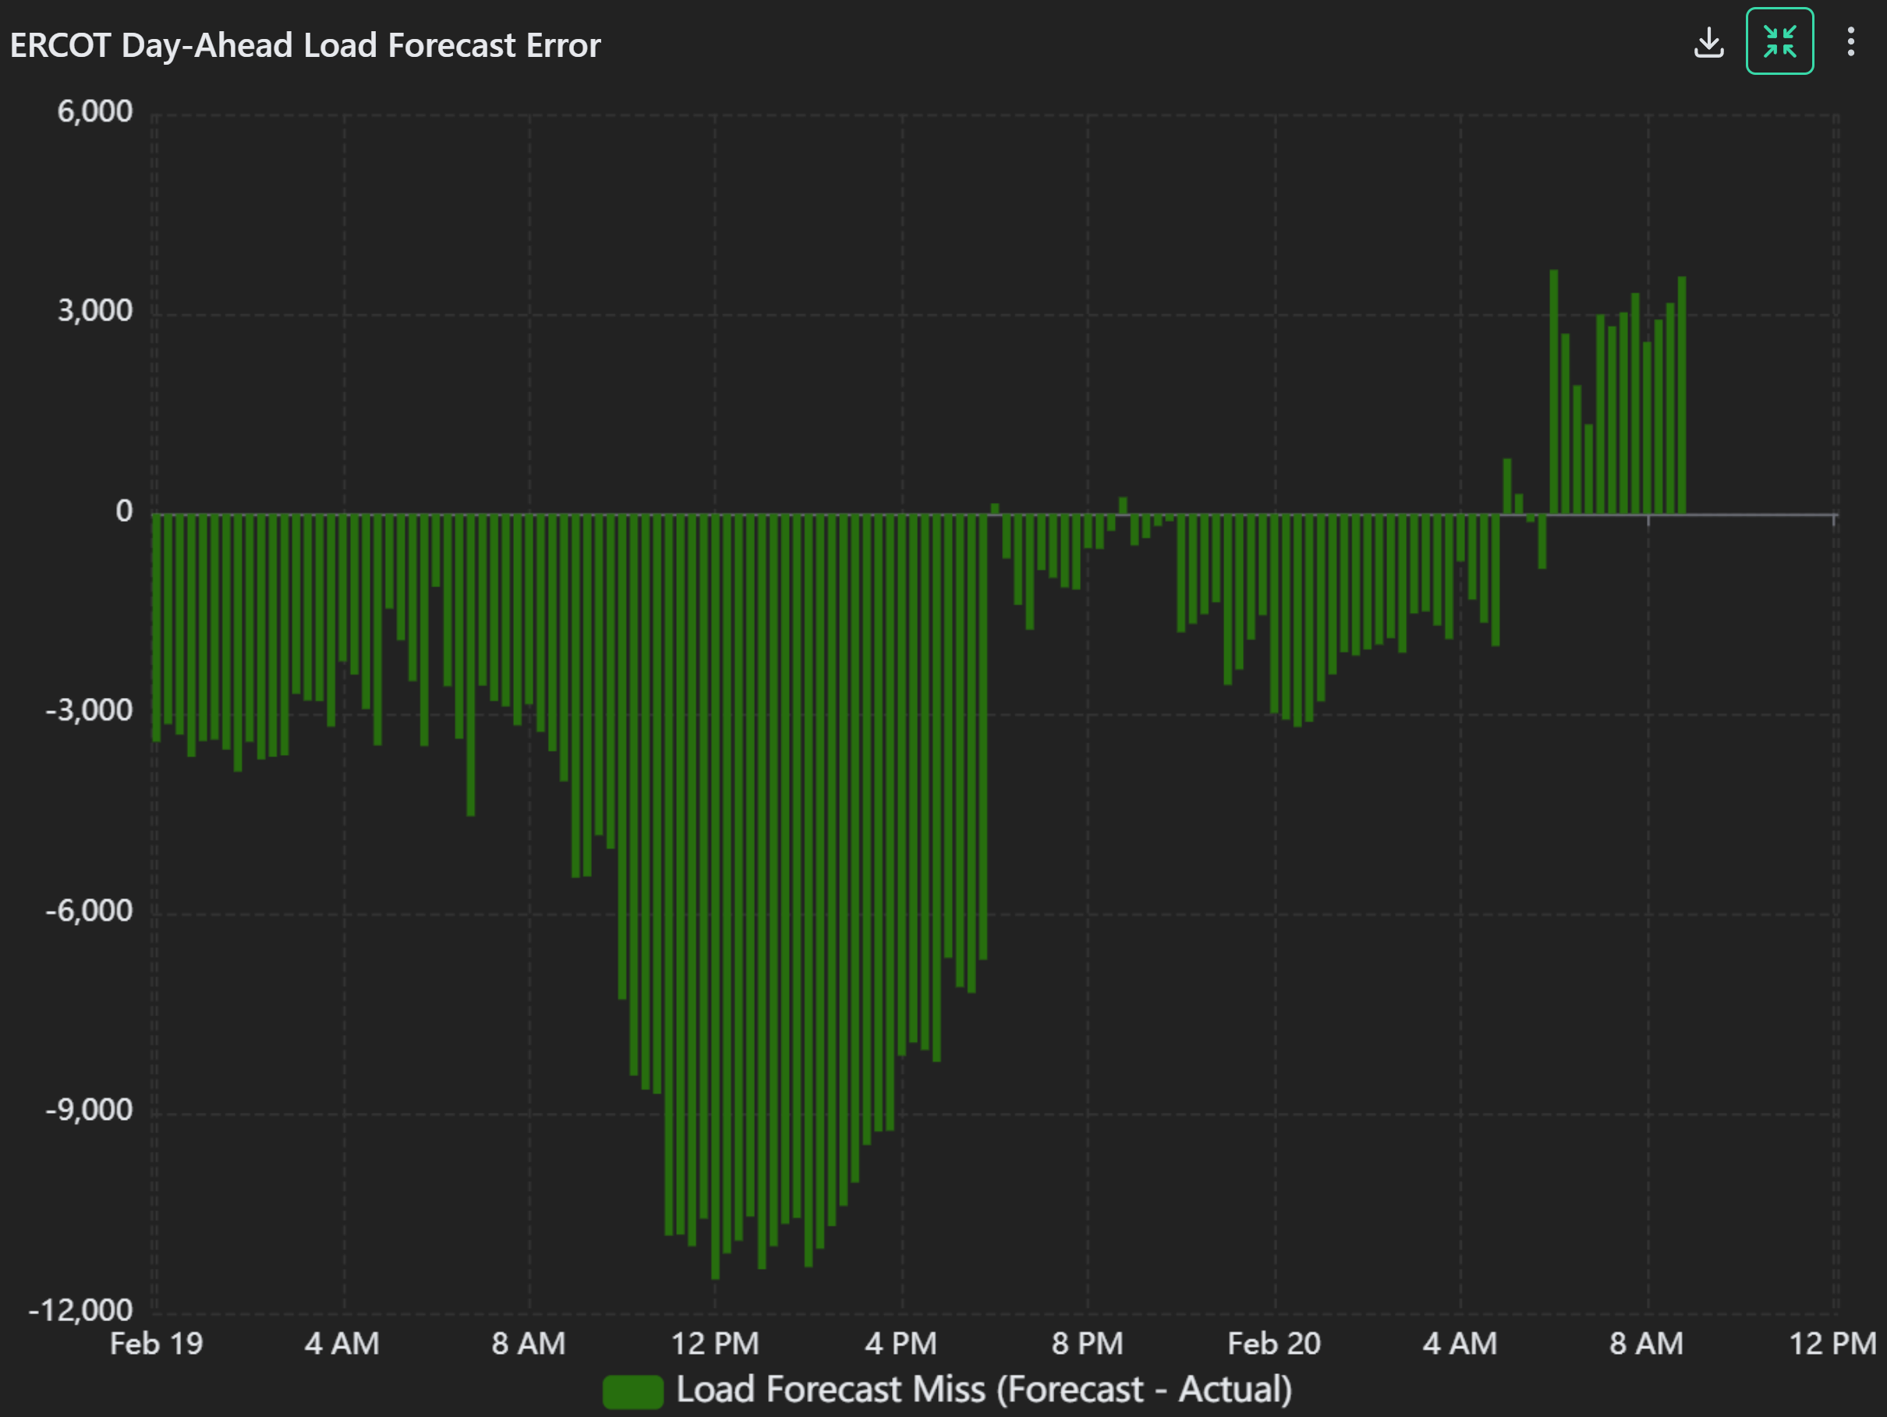Click the ERCOT Day-Ahead Load Forecast Error title

(305, 45)
